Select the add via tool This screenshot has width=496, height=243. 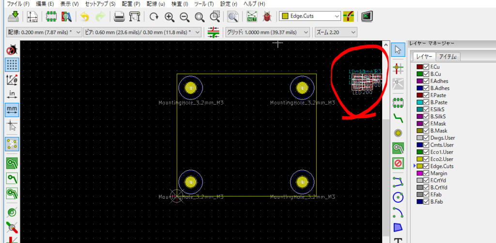(398, 133)
